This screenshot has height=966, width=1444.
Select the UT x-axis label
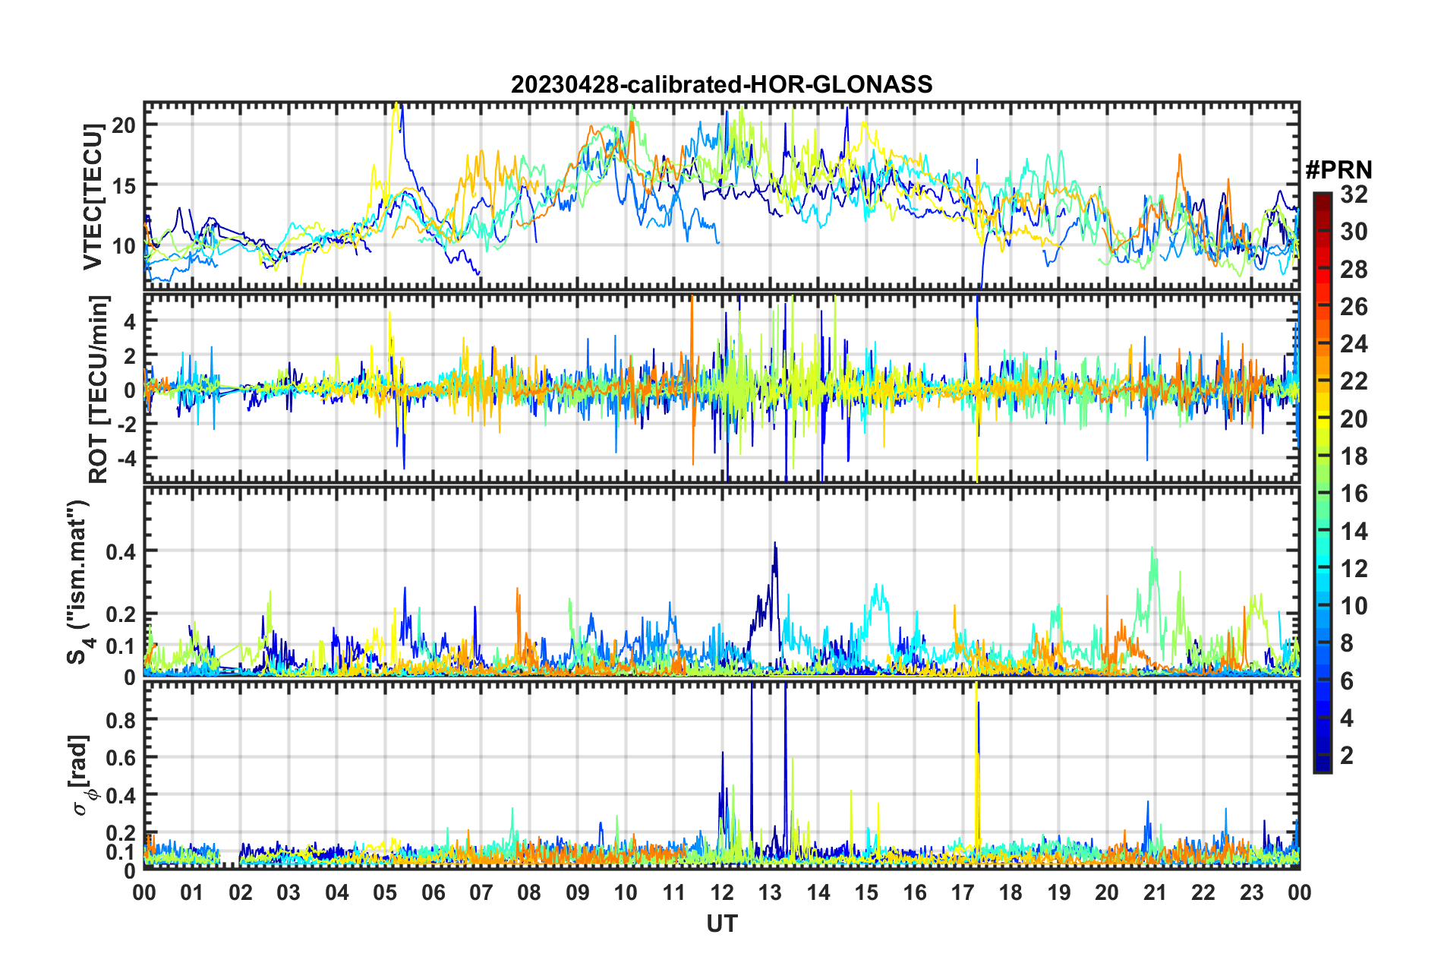[721, 924]
